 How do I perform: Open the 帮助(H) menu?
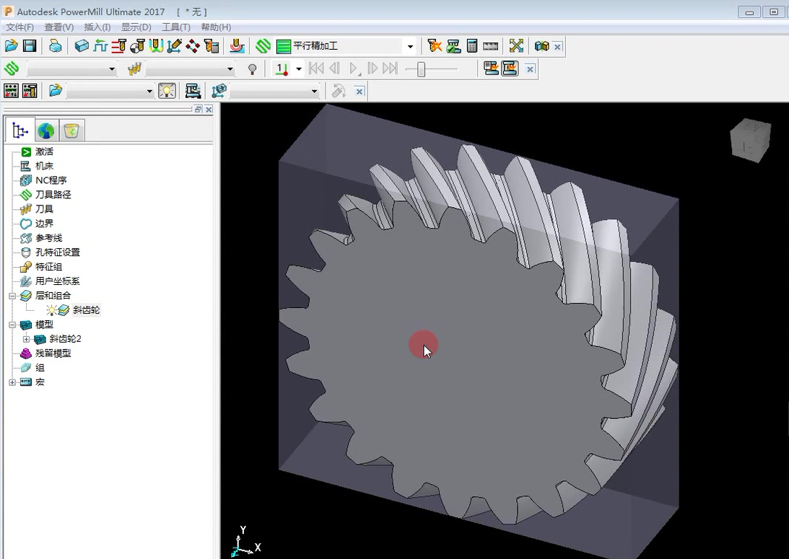coord(216,27)
